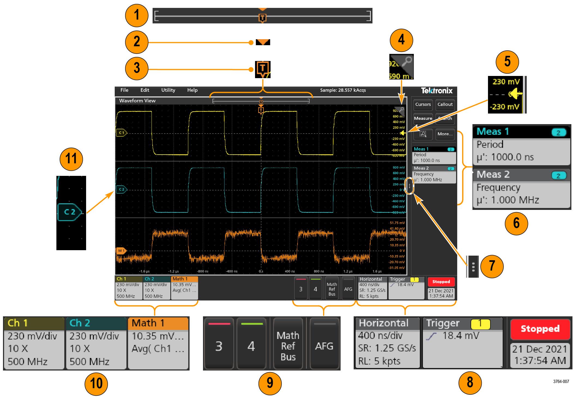576x398 pixels.
Task: Open the File menu
Action: (x=124, y=90)
